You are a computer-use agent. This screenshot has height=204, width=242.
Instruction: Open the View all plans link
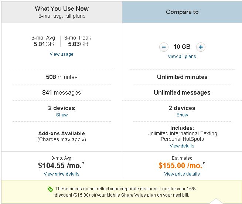(182, 57)
